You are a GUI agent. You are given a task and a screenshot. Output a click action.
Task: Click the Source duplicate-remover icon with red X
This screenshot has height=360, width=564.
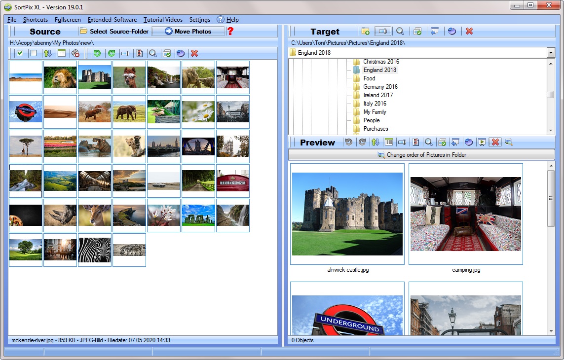[75, 53]
